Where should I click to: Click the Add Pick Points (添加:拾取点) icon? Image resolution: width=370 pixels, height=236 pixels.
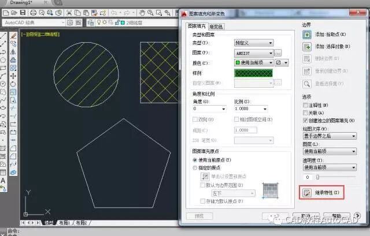[x=307, y=35]
